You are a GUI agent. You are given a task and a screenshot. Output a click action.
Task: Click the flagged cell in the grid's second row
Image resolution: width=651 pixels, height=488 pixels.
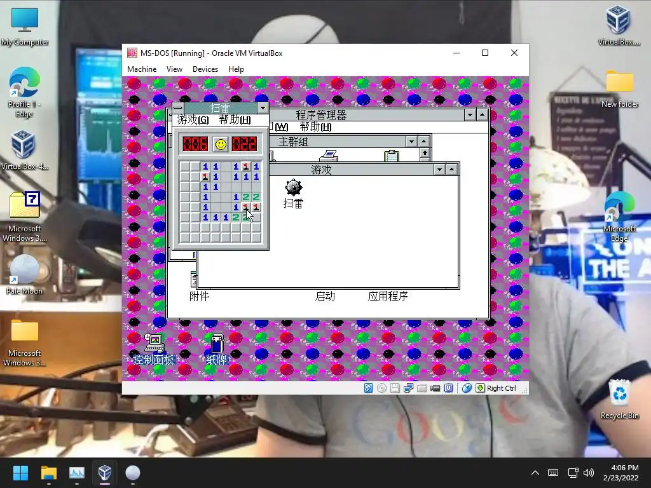(205, 177)
